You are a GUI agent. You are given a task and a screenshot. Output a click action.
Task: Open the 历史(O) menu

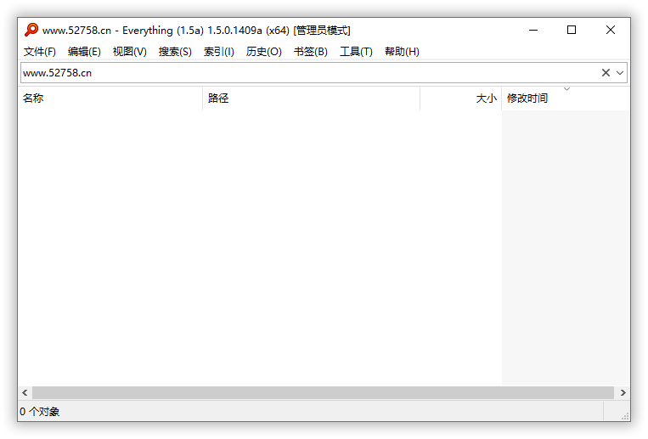(263, 52)
